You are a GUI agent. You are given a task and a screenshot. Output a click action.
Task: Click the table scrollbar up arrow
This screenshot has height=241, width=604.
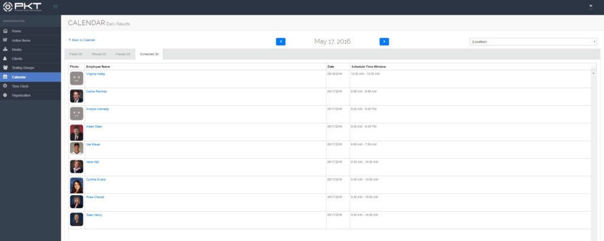[x=593, y=73]
